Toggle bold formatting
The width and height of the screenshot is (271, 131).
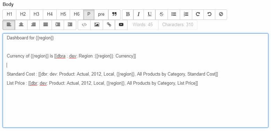coord(128,15)
